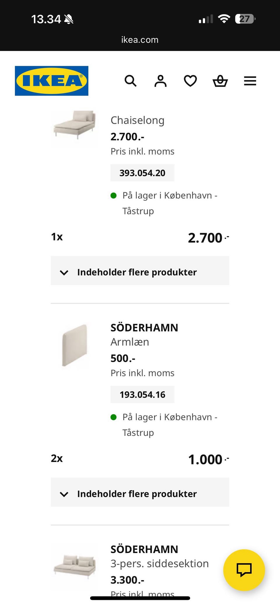Open the 3-pers. siddesektion thumbnail
The image size is (280, 606).
pyautogui.click(x=75, y=565)
